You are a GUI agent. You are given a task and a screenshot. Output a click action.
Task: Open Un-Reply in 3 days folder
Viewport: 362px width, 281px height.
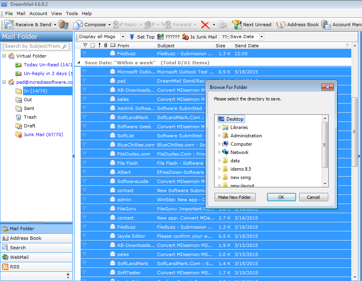click(44, 73)
